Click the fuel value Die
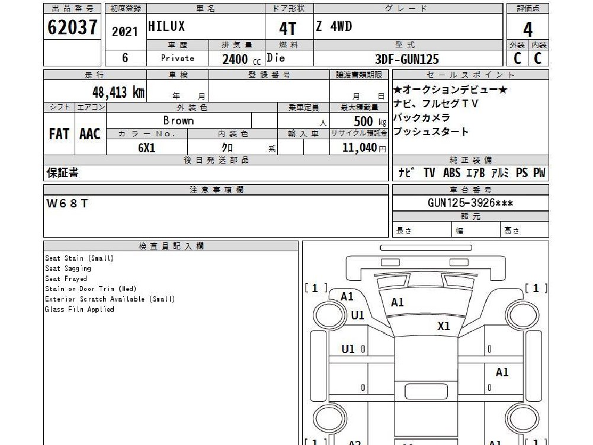 [275, 58]
